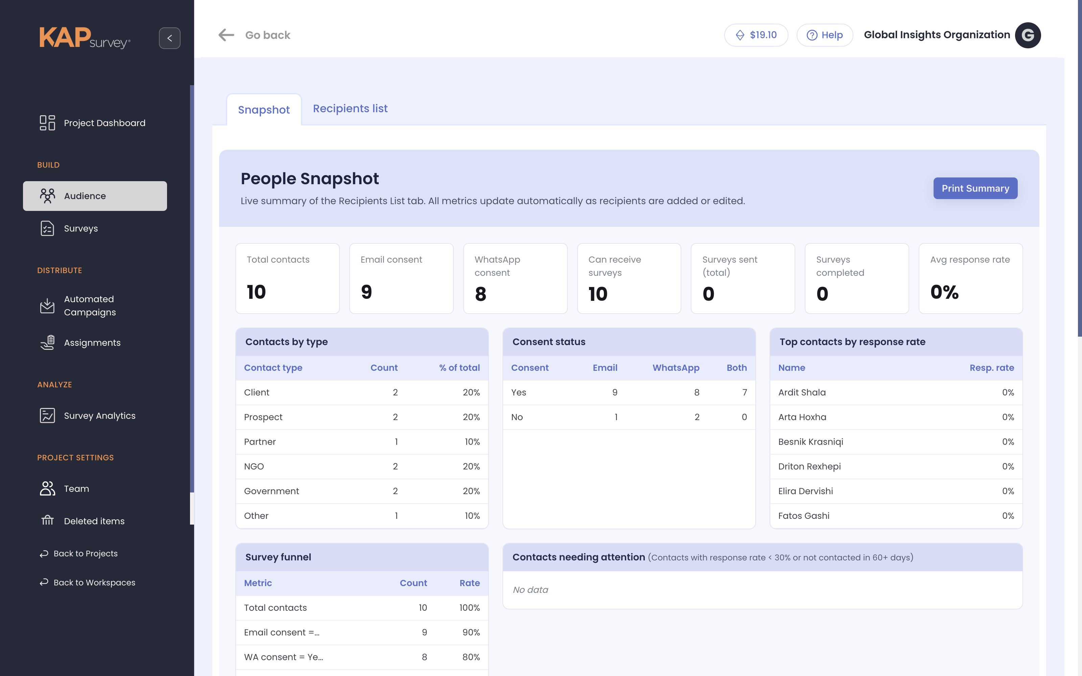Click the sidebar vertical scrollbar

(x=192, y=288)
